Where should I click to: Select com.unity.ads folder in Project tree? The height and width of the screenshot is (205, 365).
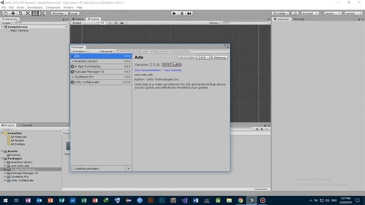(20, 166)
